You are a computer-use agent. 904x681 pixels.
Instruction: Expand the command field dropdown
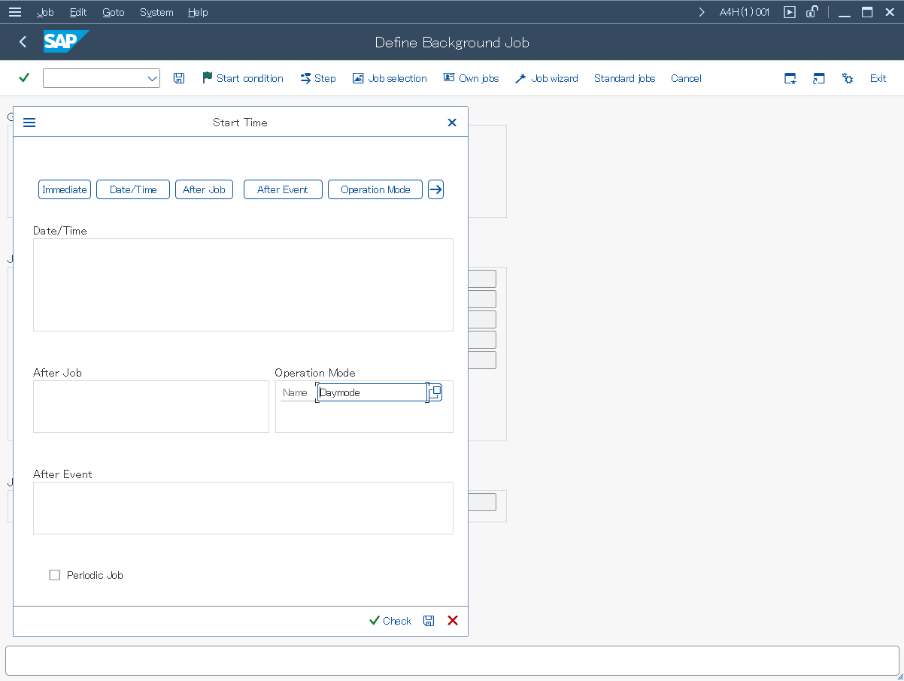(152, 78)
